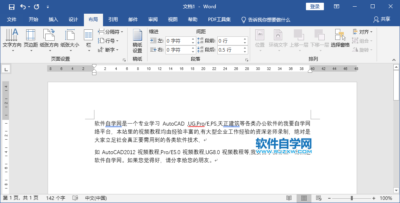400x203 pixels.
Task: Click the right indent 右 input field
Action: (x=178, y=50)
